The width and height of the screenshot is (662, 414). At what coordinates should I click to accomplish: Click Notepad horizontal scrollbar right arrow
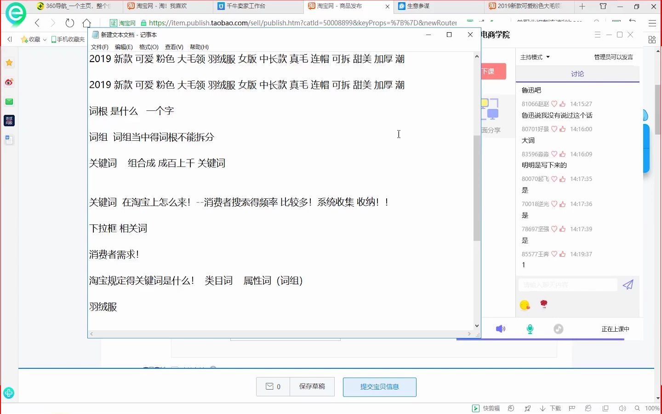[469, 334]
